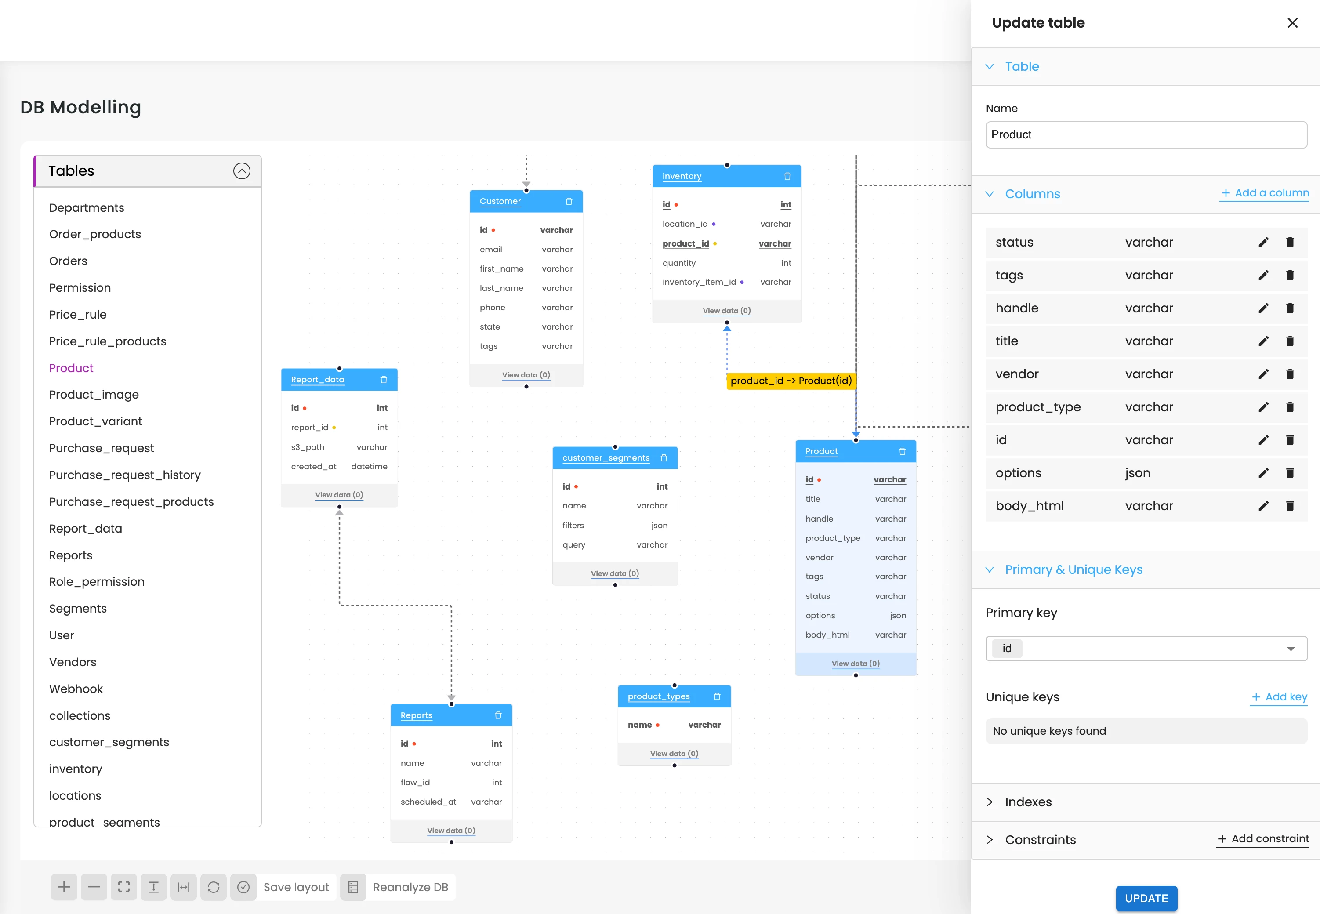This screenshot has height=914, width=1320.
Task: Click the vertical distribute icon in bottom toolbar
Action: tap(154, 886)
